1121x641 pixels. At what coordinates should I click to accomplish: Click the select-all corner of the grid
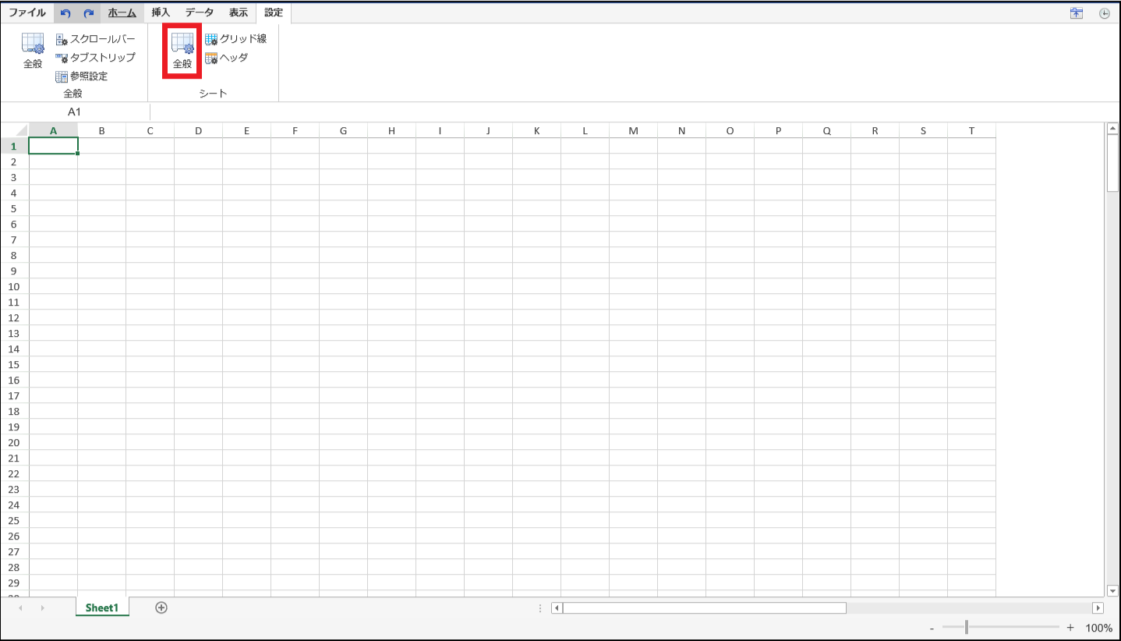pos(15,130)
